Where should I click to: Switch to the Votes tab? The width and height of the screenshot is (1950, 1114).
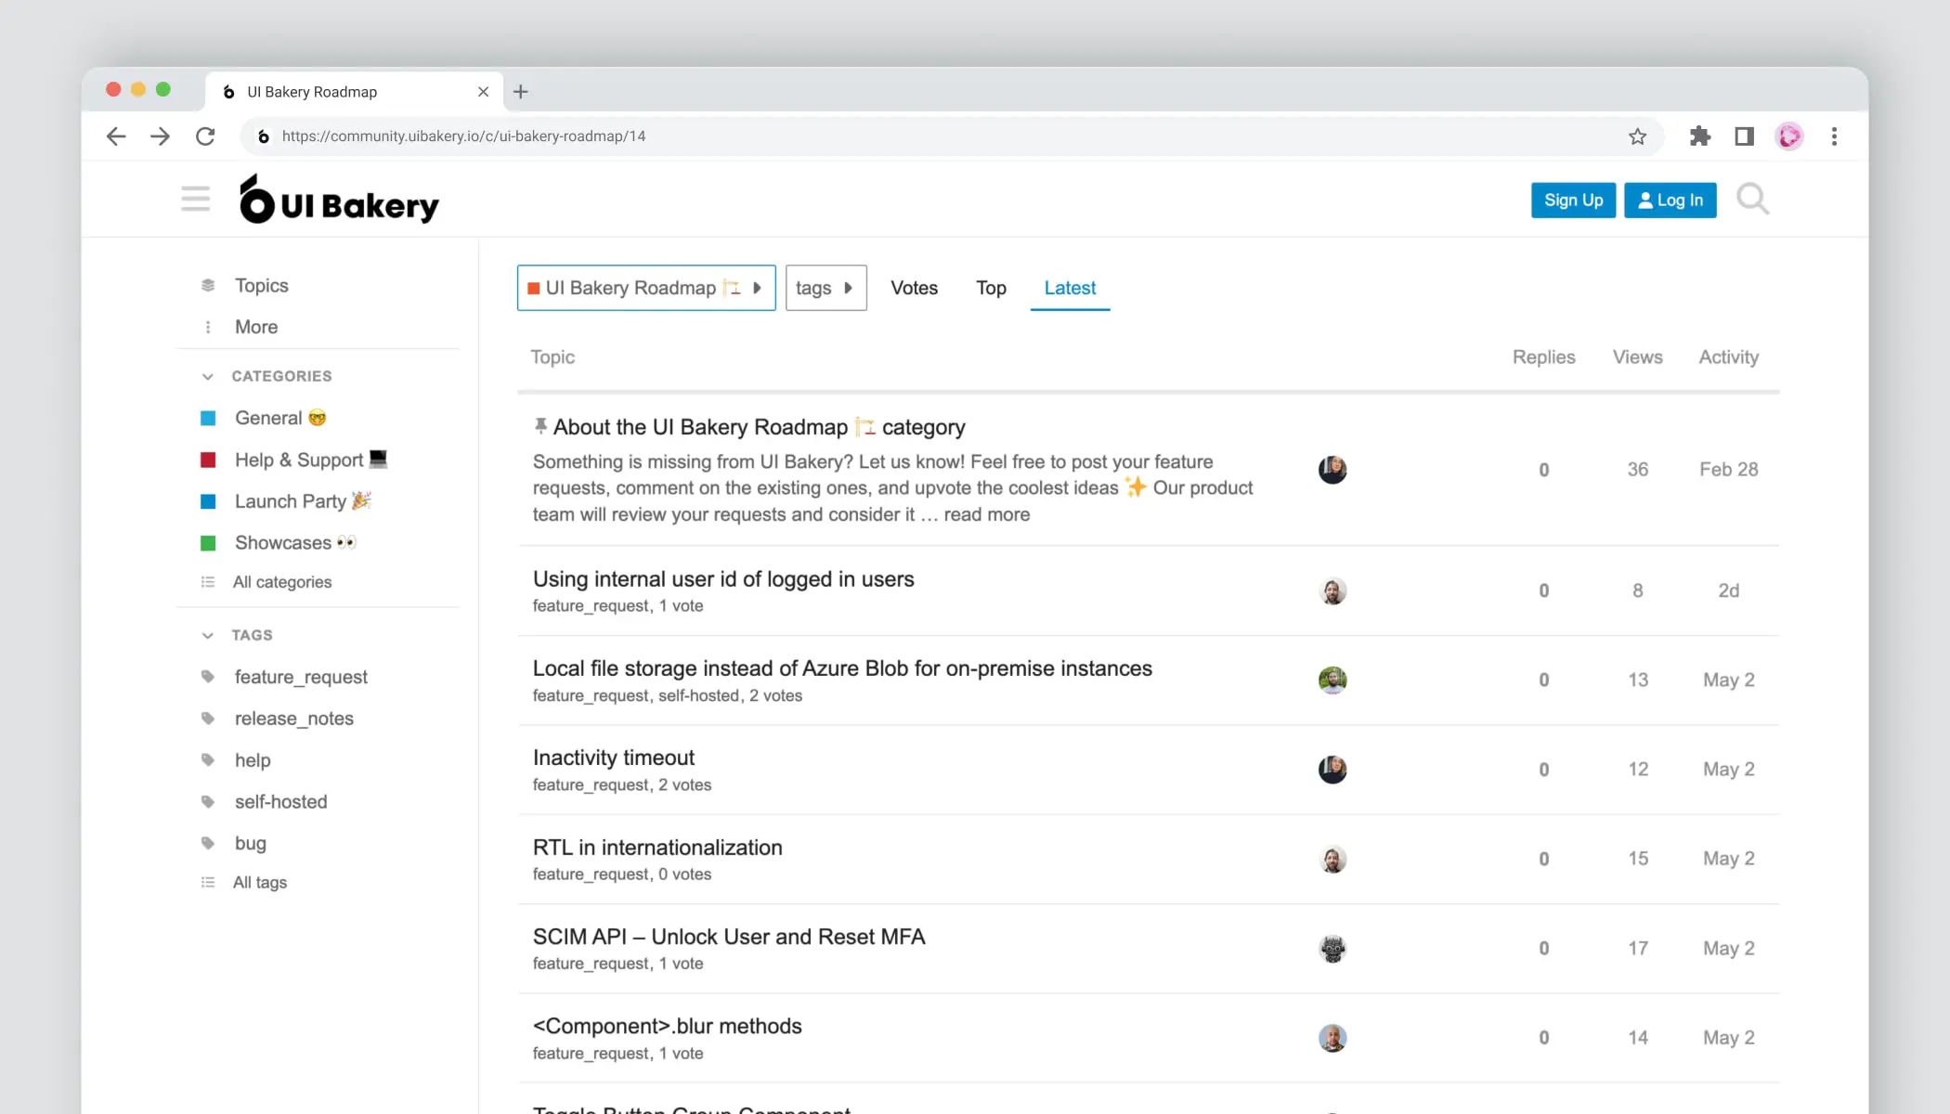914,288
